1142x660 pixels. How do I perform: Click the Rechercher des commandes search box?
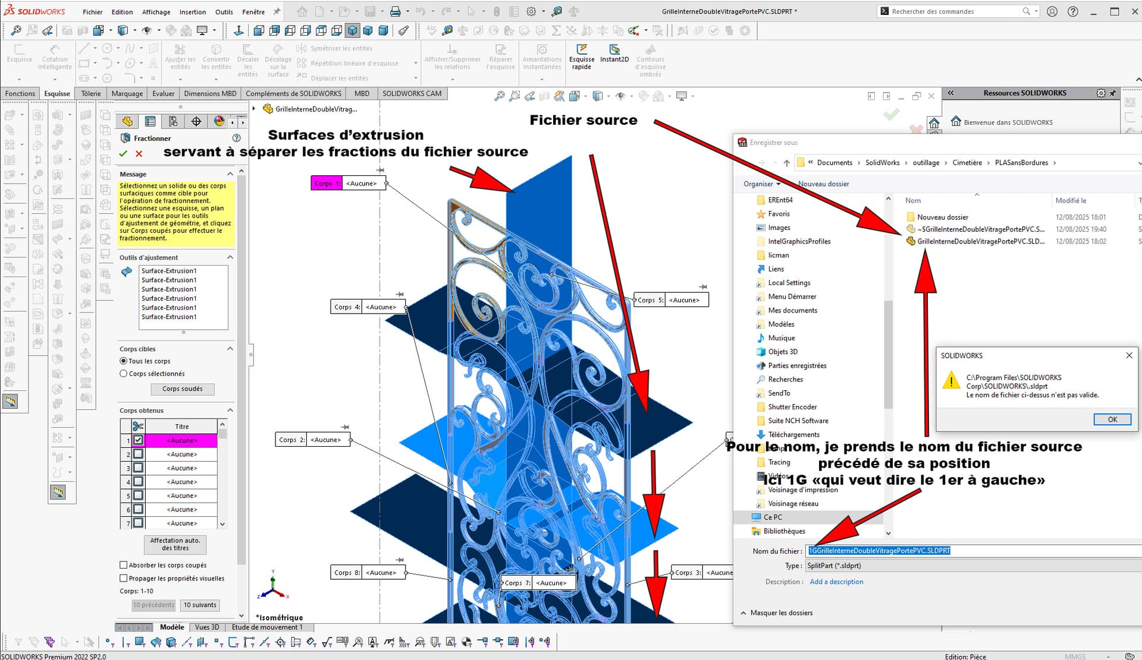coord(955,11)
